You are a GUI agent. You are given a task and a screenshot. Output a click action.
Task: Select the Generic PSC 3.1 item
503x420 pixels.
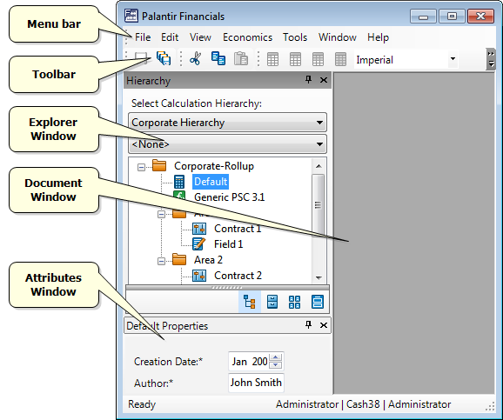point(230,197)
